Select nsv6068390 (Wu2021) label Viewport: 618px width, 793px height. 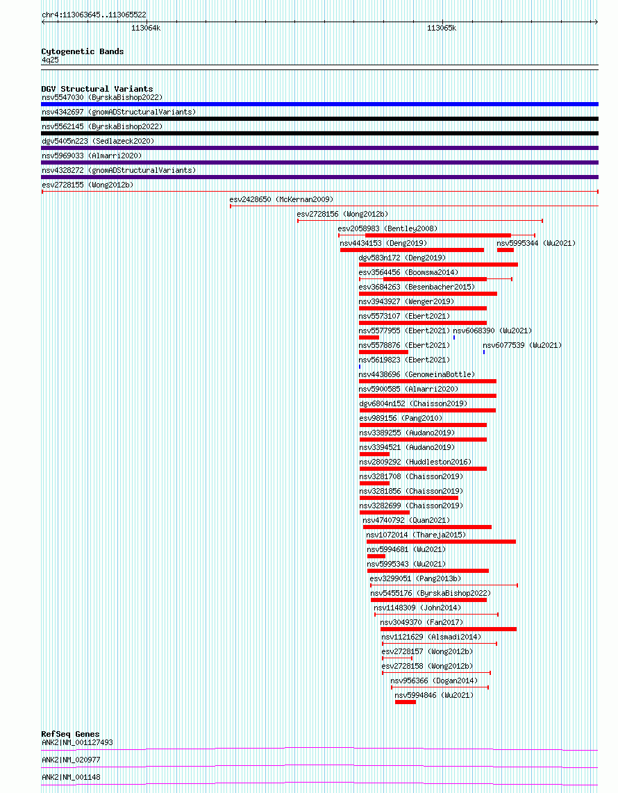492,331
